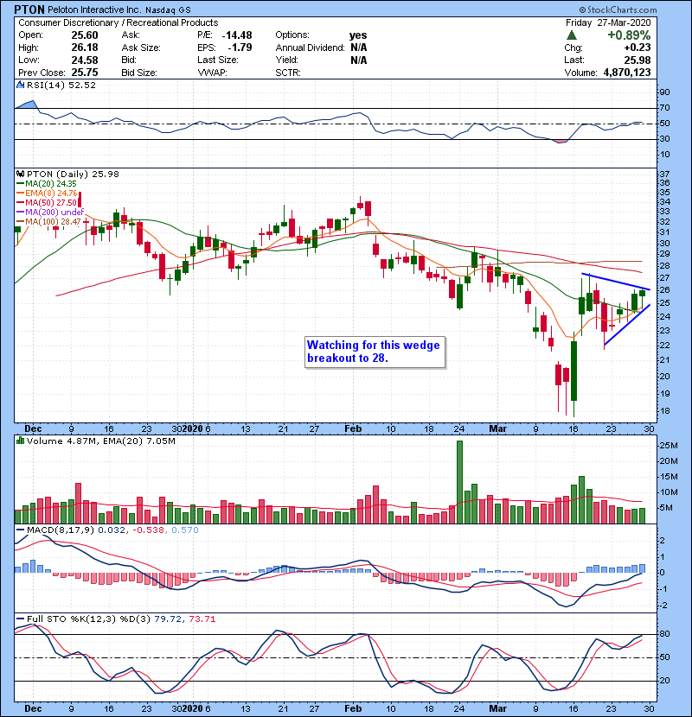692x717 pixels.
Task: Click the tall green candle on March 16
Action: 573,371
